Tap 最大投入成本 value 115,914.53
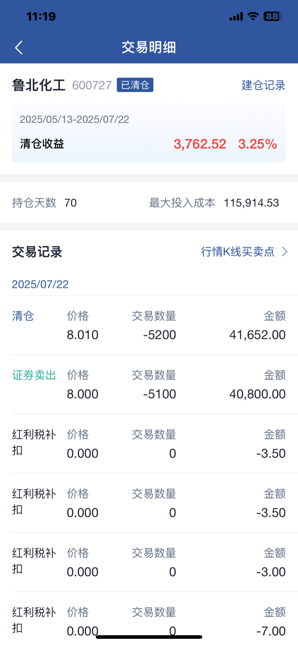The height and width of the screenshot is (645, 298). point(251,203)
